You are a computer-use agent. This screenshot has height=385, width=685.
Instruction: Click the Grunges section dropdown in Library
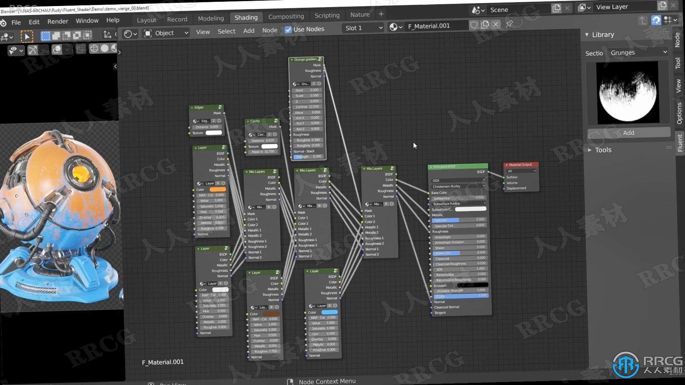pyautogui.click(x=637, y=53)
